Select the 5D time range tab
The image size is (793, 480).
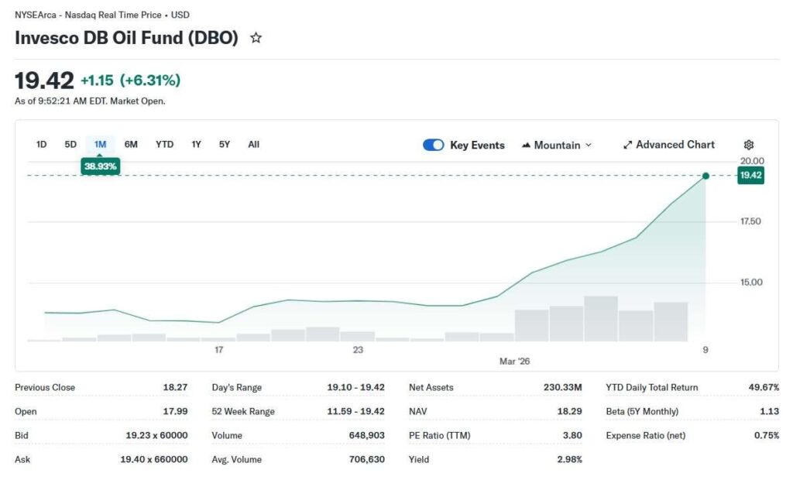tap(70, 144)
